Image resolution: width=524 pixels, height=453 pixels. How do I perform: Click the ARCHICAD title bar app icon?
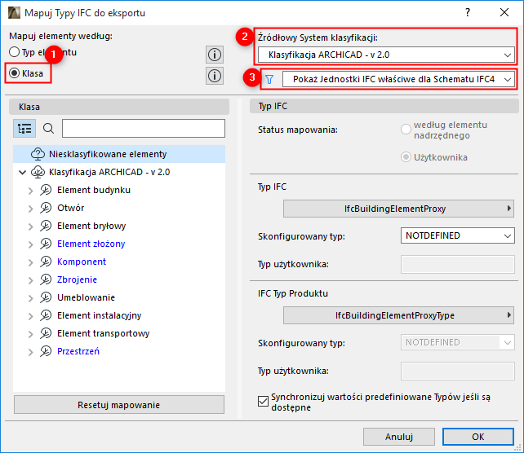(14, 13)
